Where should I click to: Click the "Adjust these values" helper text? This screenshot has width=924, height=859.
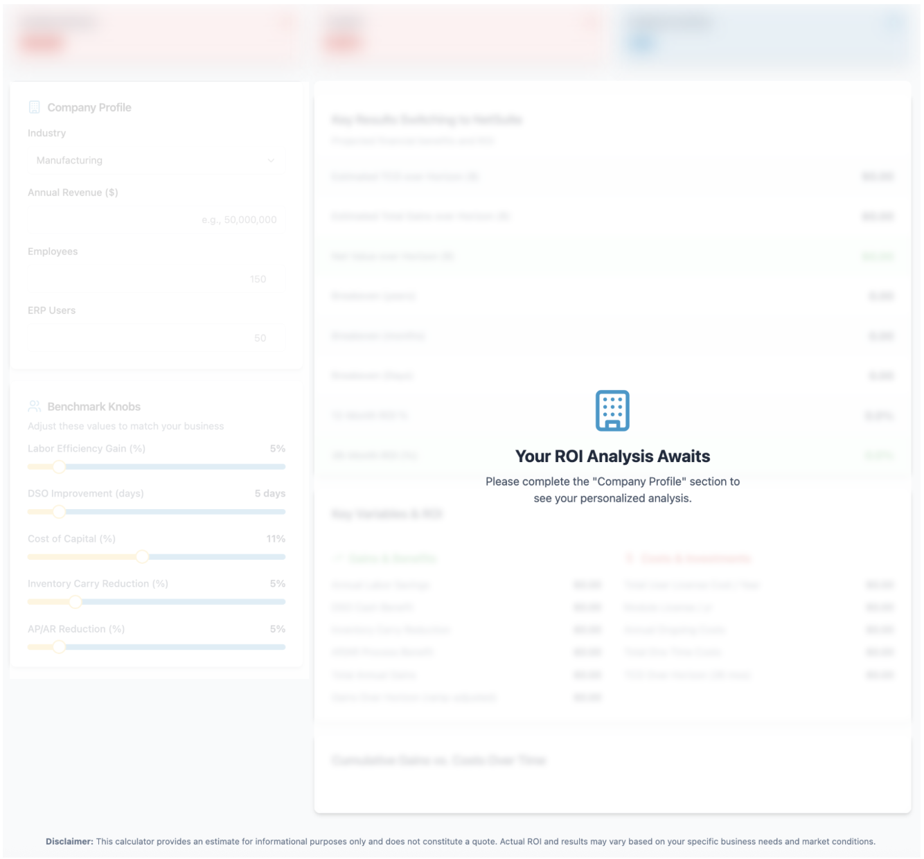[x=126, y=426]
